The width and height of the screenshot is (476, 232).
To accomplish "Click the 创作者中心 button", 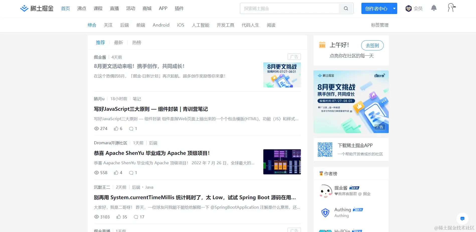I will [376, 9].
